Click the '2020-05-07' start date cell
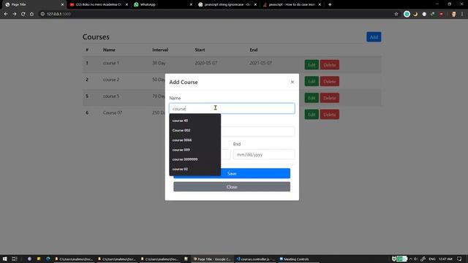 point(206,63)
